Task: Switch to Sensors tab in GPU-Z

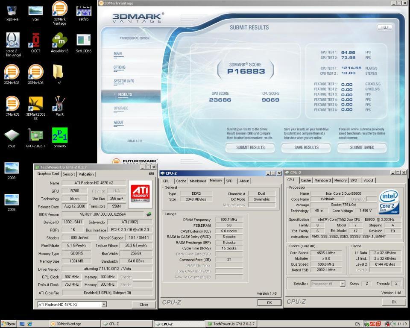Action: [x=69, y=174]
